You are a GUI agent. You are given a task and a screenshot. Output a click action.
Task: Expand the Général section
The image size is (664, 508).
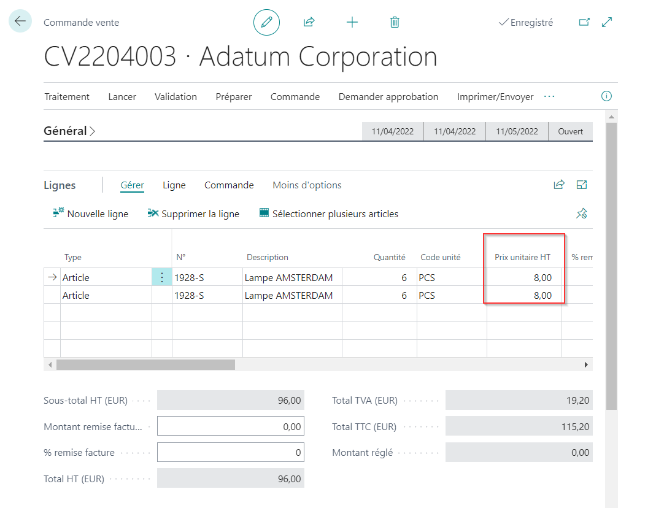(x=69, y=131)
